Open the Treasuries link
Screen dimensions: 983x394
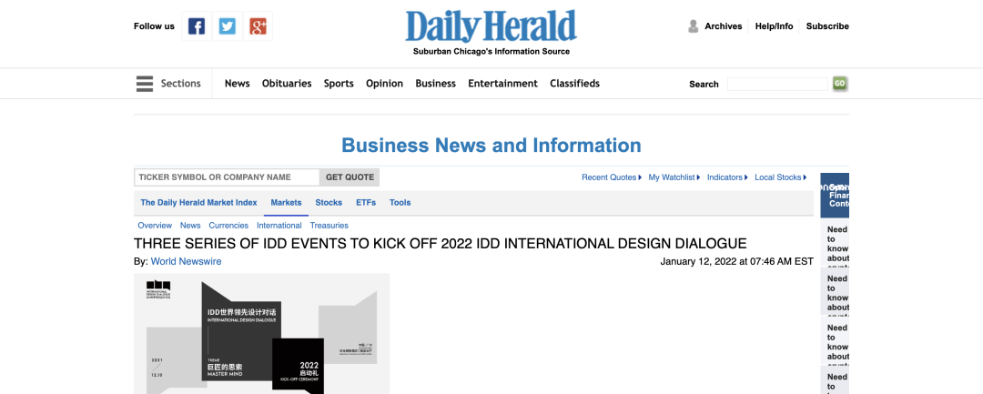pyautogui.click(x=329, y=226)
